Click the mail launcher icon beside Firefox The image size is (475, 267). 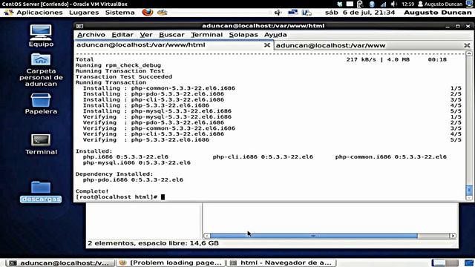coord(163,13)
